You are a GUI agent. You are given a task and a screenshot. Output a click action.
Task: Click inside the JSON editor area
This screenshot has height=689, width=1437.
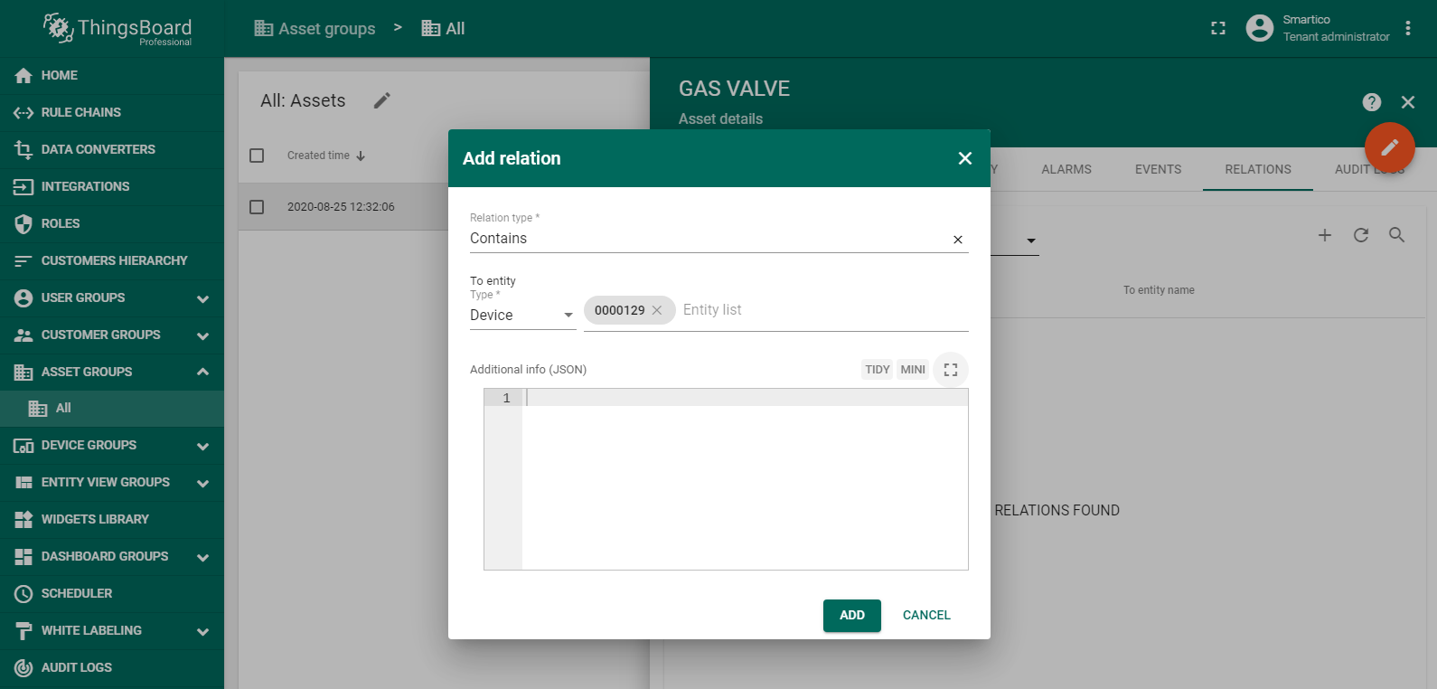(744, 479)
